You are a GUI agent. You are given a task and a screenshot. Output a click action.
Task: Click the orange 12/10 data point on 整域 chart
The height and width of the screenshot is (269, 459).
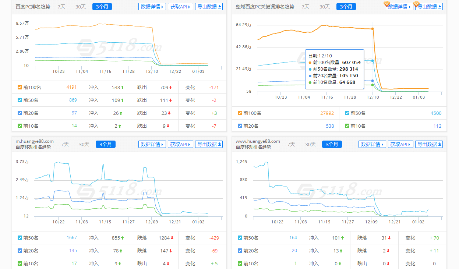373,29
